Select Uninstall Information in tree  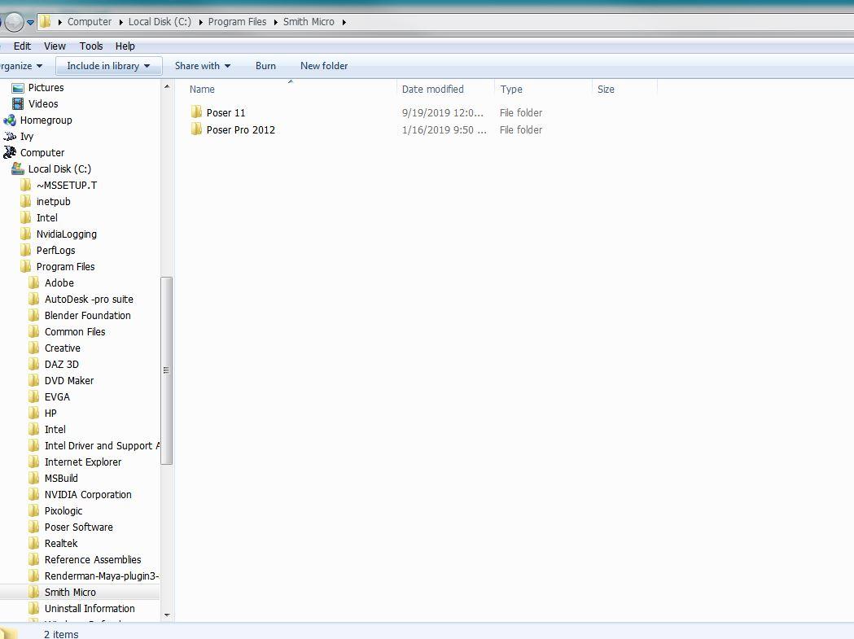coord(90,609)
